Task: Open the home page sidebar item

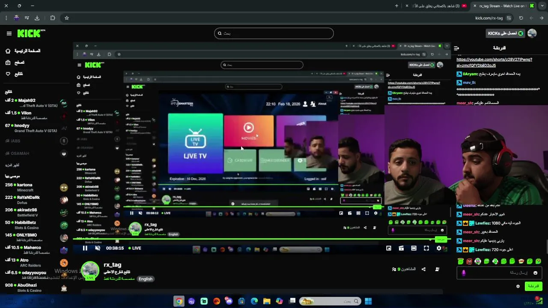Action: 23,51
